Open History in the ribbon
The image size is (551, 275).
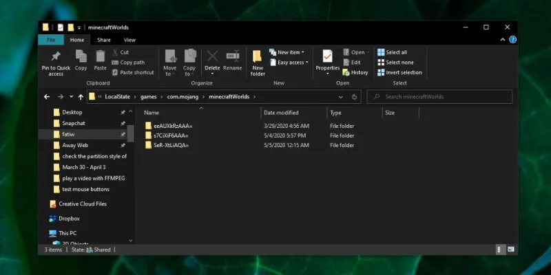[355, 73]
